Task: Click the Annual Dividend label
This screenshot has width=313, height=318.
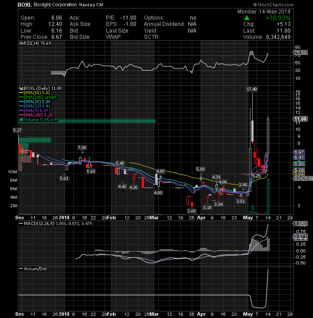Action: [165, 24]
